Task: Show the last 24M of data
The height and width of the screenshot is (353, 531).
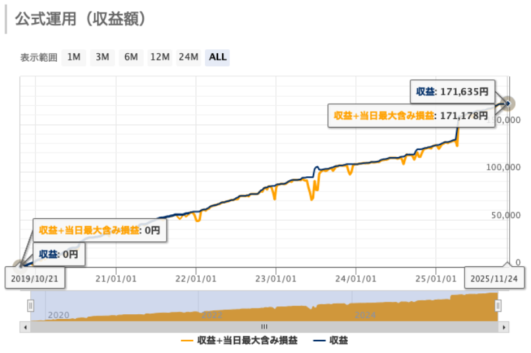Action: point(188,57)
